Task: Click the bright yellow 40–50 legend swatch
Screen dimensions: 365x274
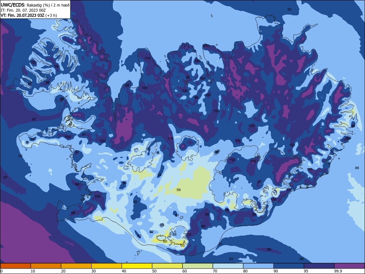Action: (137, 266)
